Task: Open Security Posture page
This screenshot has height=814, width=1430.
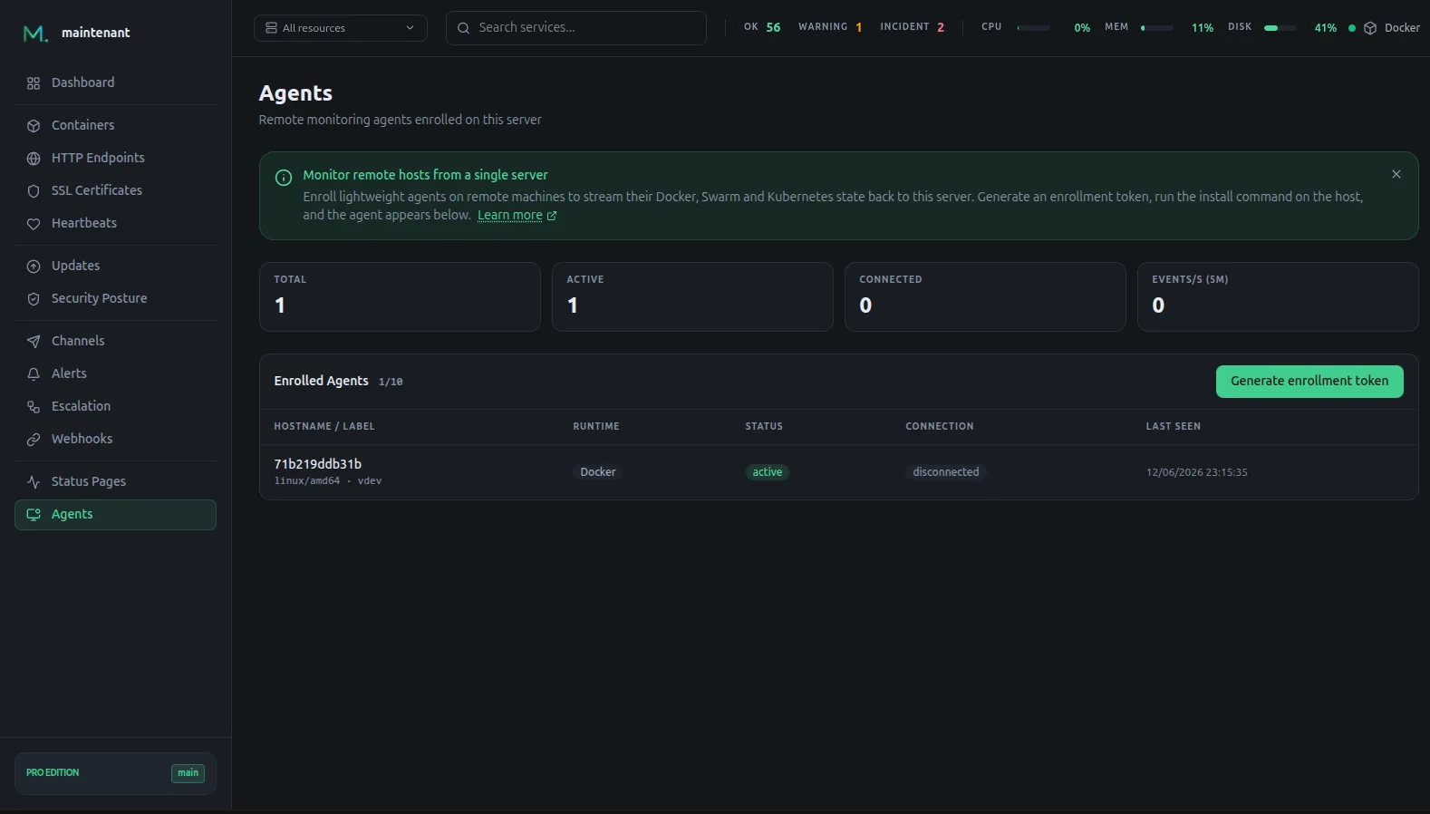Action: pos(115,298)
